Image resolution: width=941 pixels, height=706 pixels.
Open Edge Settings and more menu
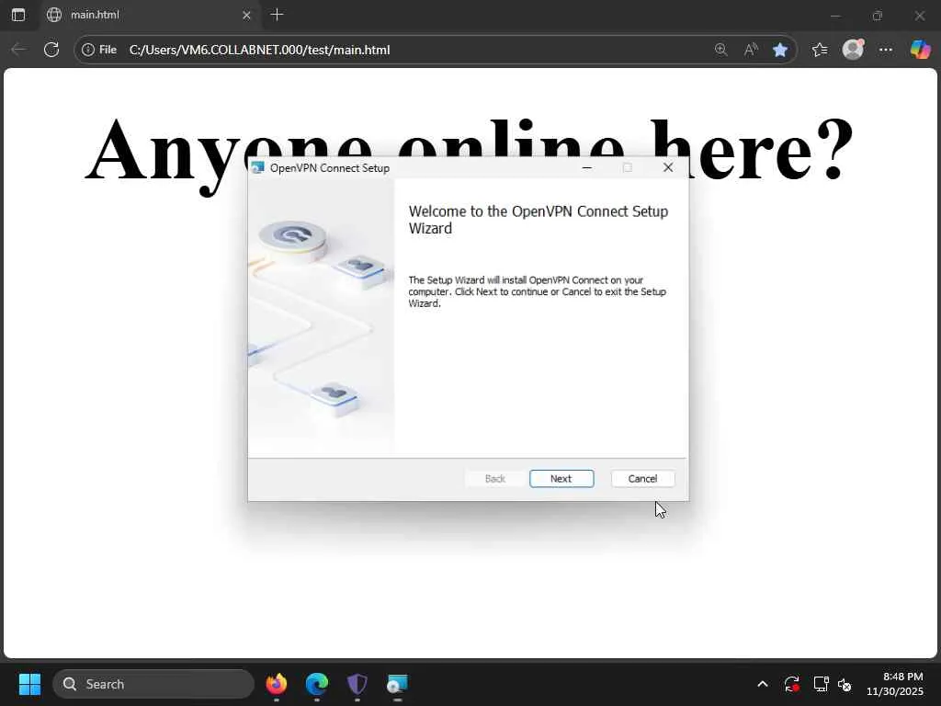click(x=886, y=50)
